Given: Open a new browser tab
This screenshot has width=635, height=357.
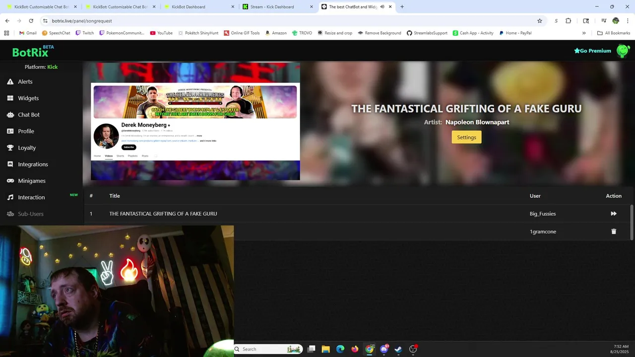Looking at the screenshot, I should (x=402, y=7).
